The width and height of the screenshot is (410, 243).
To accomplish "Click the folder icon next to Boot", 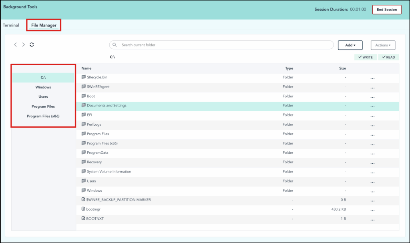I will 84,96.
